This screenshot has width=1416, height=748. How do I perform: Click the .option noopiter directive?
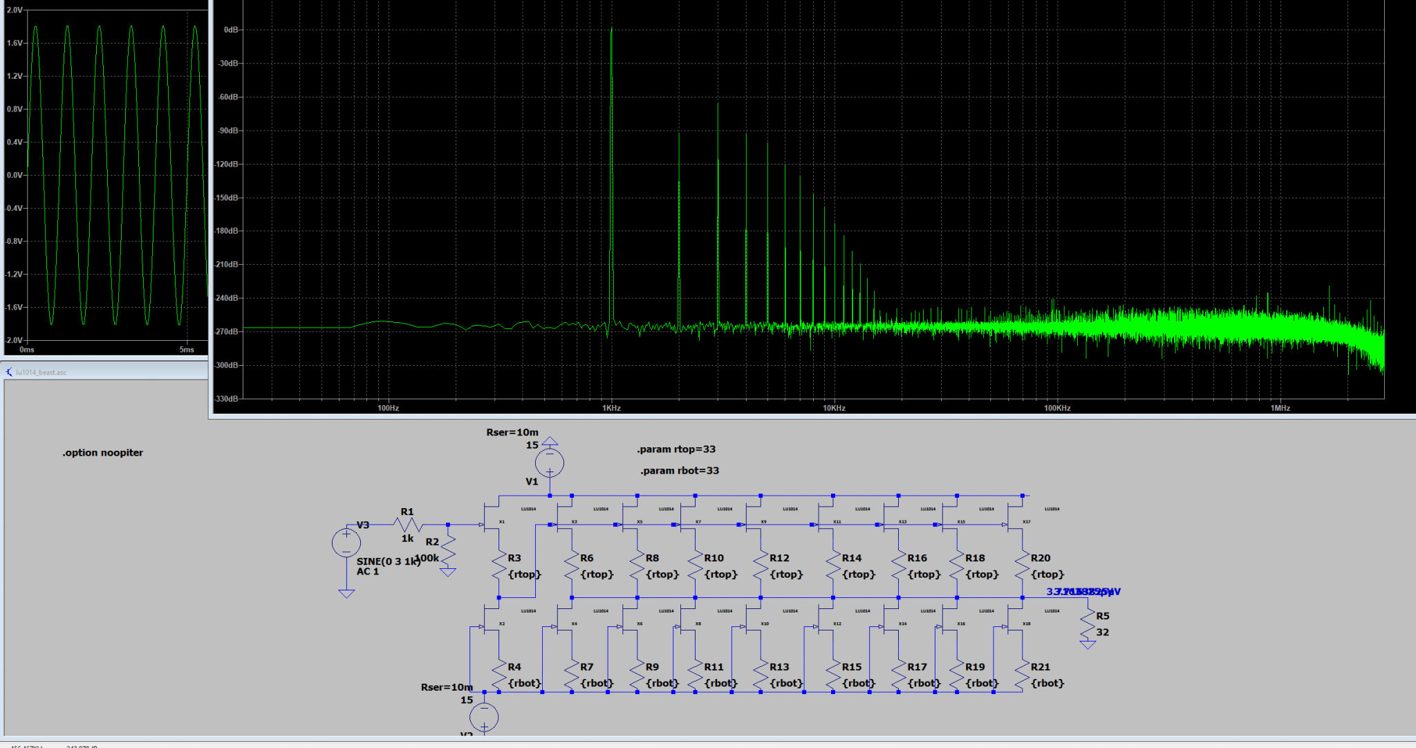coord(102,453)
